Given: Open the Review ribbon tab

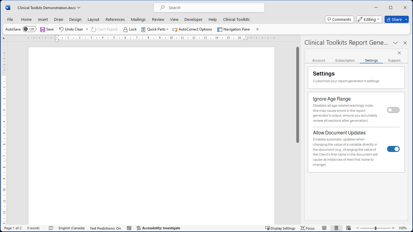Looking at the screenshot, I should click(158, 19).
